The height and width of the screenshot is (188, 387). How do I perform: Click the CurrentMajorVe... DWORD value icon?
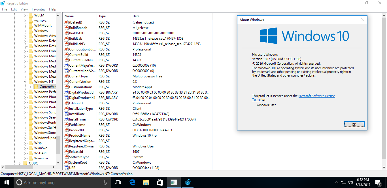pyautogui.click(x=66, y=66)
